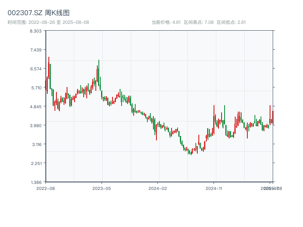Viewport: 303px width, 227px height.
Task: Click the 2024-11 x-axis date label
Action: pos(214,188)
